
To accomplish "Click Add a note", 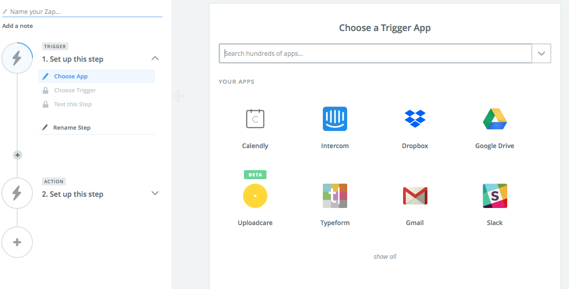I will [x=18, y=26].
